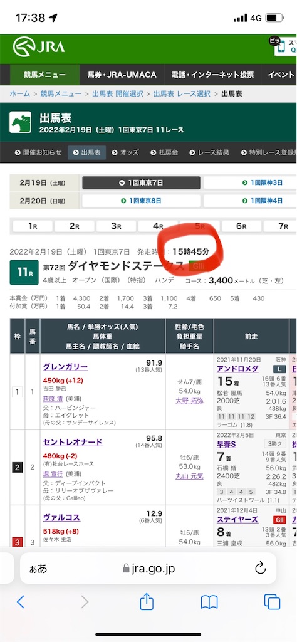Open the 馬券・JRA-UMACA menu

(122, 75)
